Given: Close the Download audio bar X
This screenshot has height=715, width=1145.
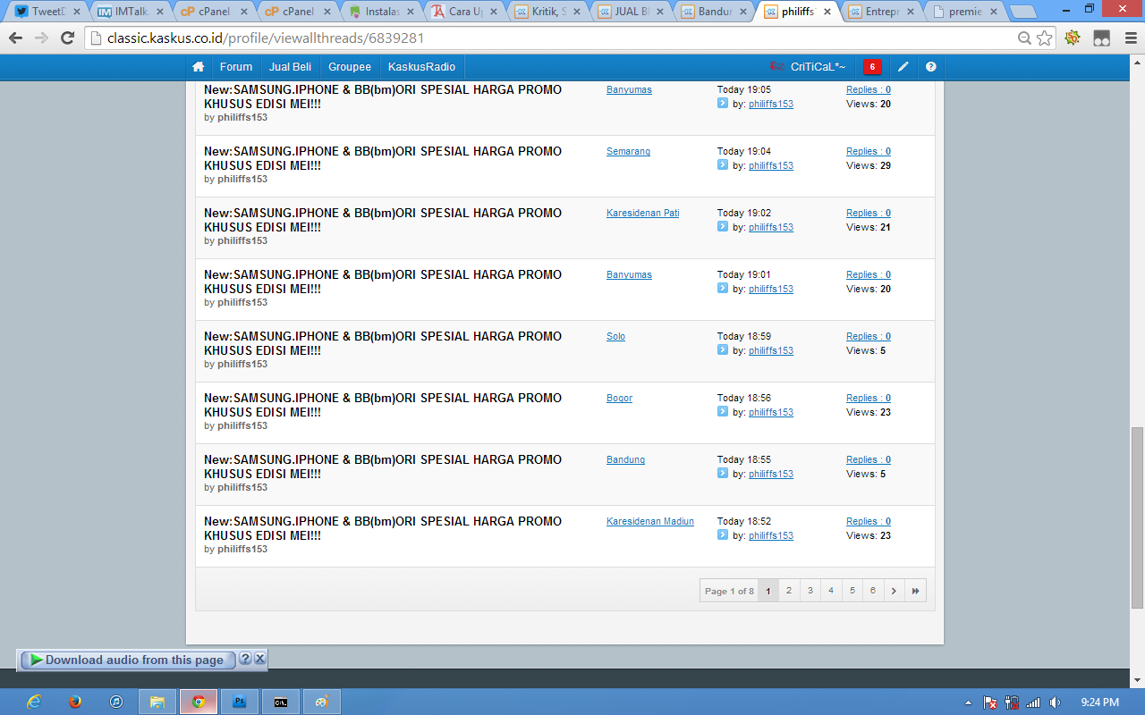Looking at the screenshot, I should coord(259,659).
